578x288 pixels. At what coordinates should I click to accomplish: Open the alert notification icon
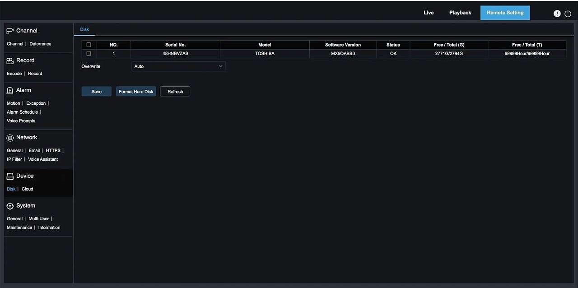coord(557,14)
